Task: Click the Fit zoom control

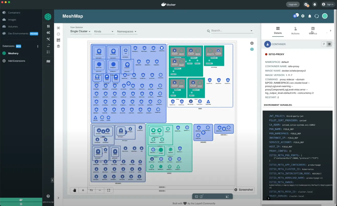Action: click(91, 190)
